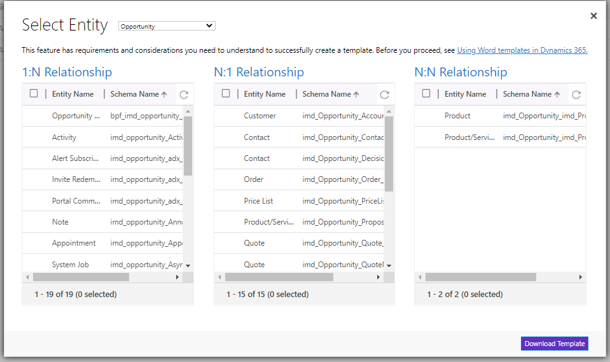Check the select-all box in N:N Relationship
The image size is (610, 362).
[426, 94]
